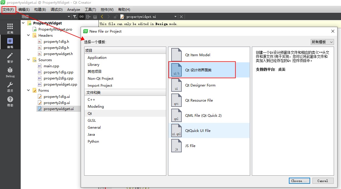
Task: Select property1dlg.ui in Forms
Action: (56, 96)
